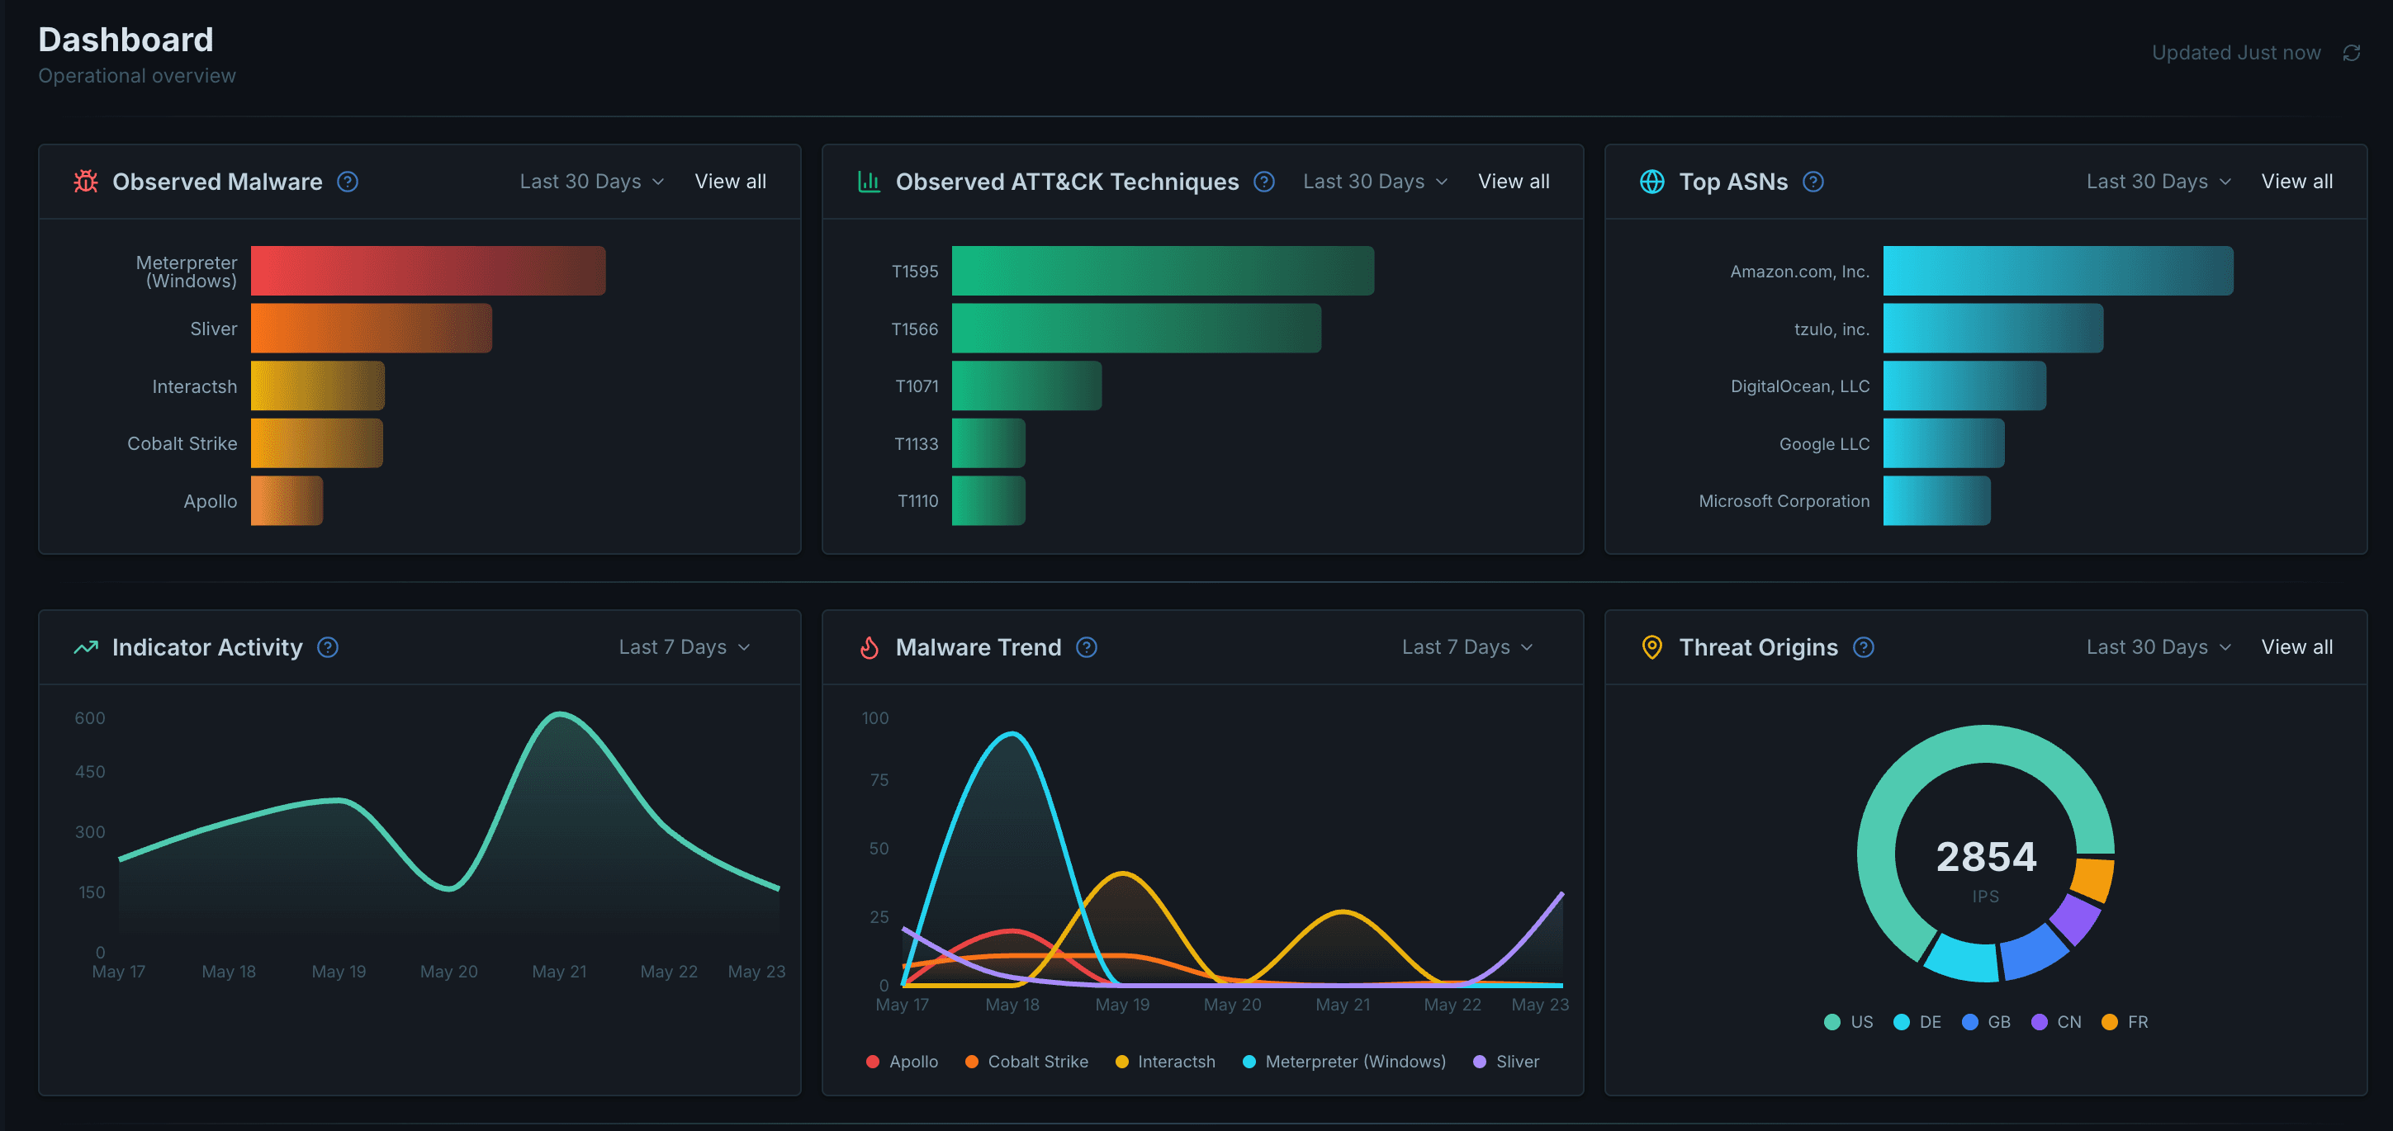Click the Cobalt Strike malware bar
This screenshot has width=2393, height=1131.
(317, 443)
